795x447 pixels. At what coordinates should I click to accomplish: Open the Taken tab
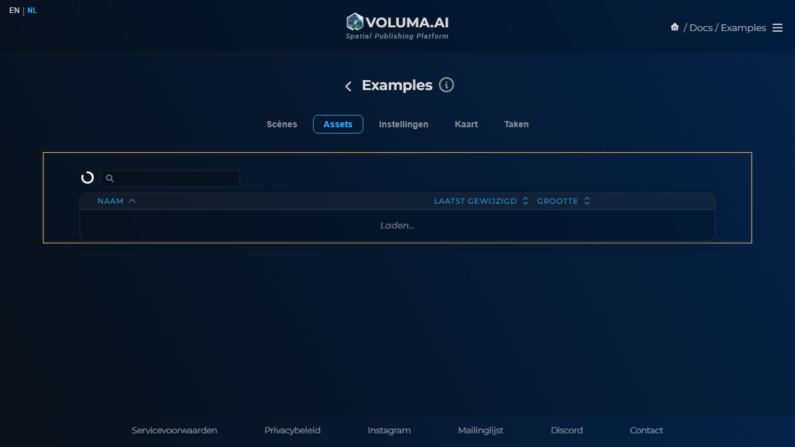[x=516, y=124]
